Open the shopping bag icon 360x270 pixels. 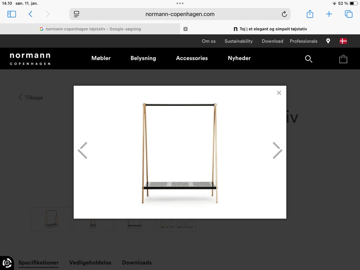343,58
